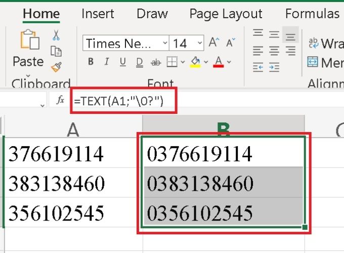Expand the Paste options arrow

tap(28, 75)
